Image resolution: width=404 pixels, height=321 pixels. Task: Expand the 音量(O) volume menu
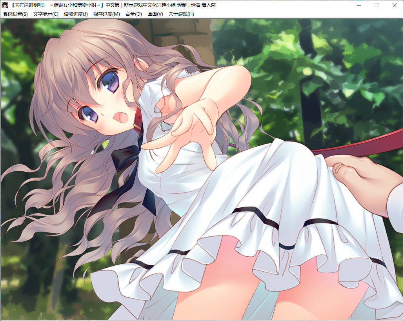click(x=133, y=14)
